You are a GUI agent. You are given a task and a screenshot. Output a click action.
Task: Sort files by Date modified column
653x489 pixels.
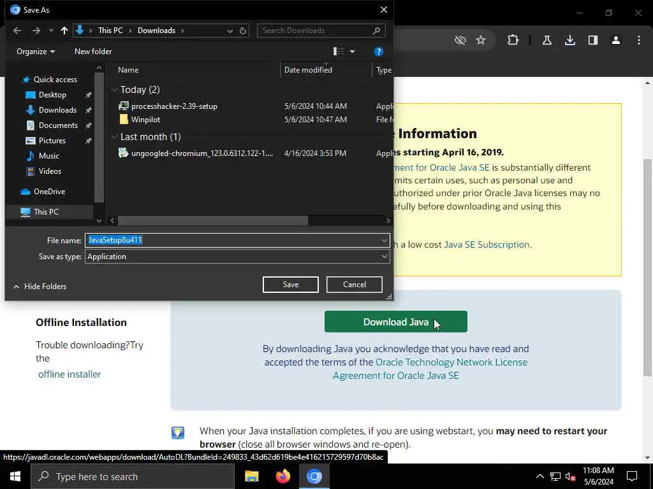click(308, 70)
